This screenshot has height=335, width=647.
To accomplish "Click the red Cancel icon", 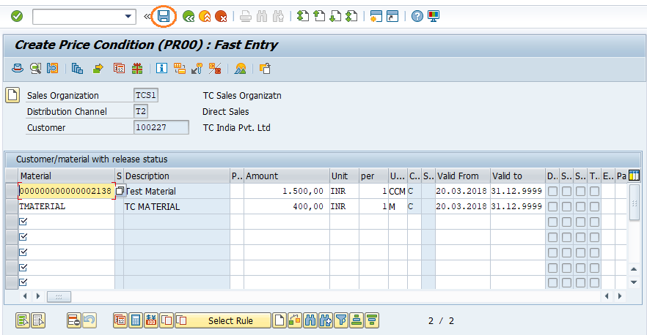I will [220, 15].
